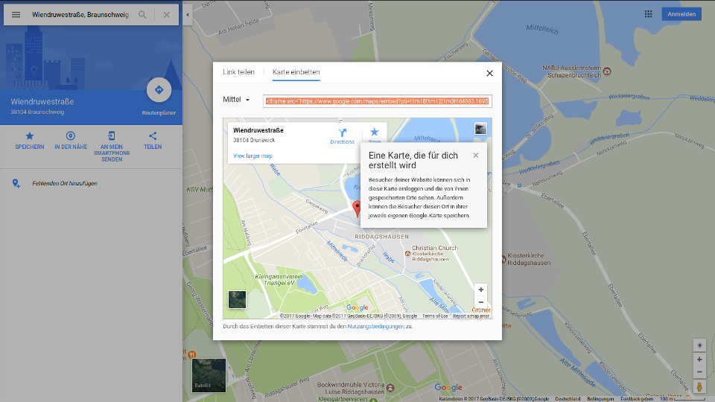Switch the main map to Satellit view
The width and height of the screenshot is (715, 402).
209,375
